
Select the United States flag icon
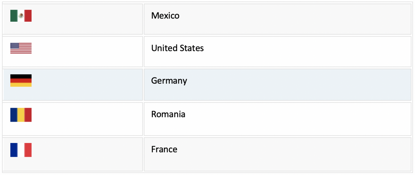(x=21, y=48)
